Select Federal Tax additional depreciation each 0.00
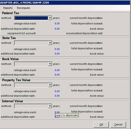Image resolution: width=131 pixels, height=129 pixels. tap(57, 29)
